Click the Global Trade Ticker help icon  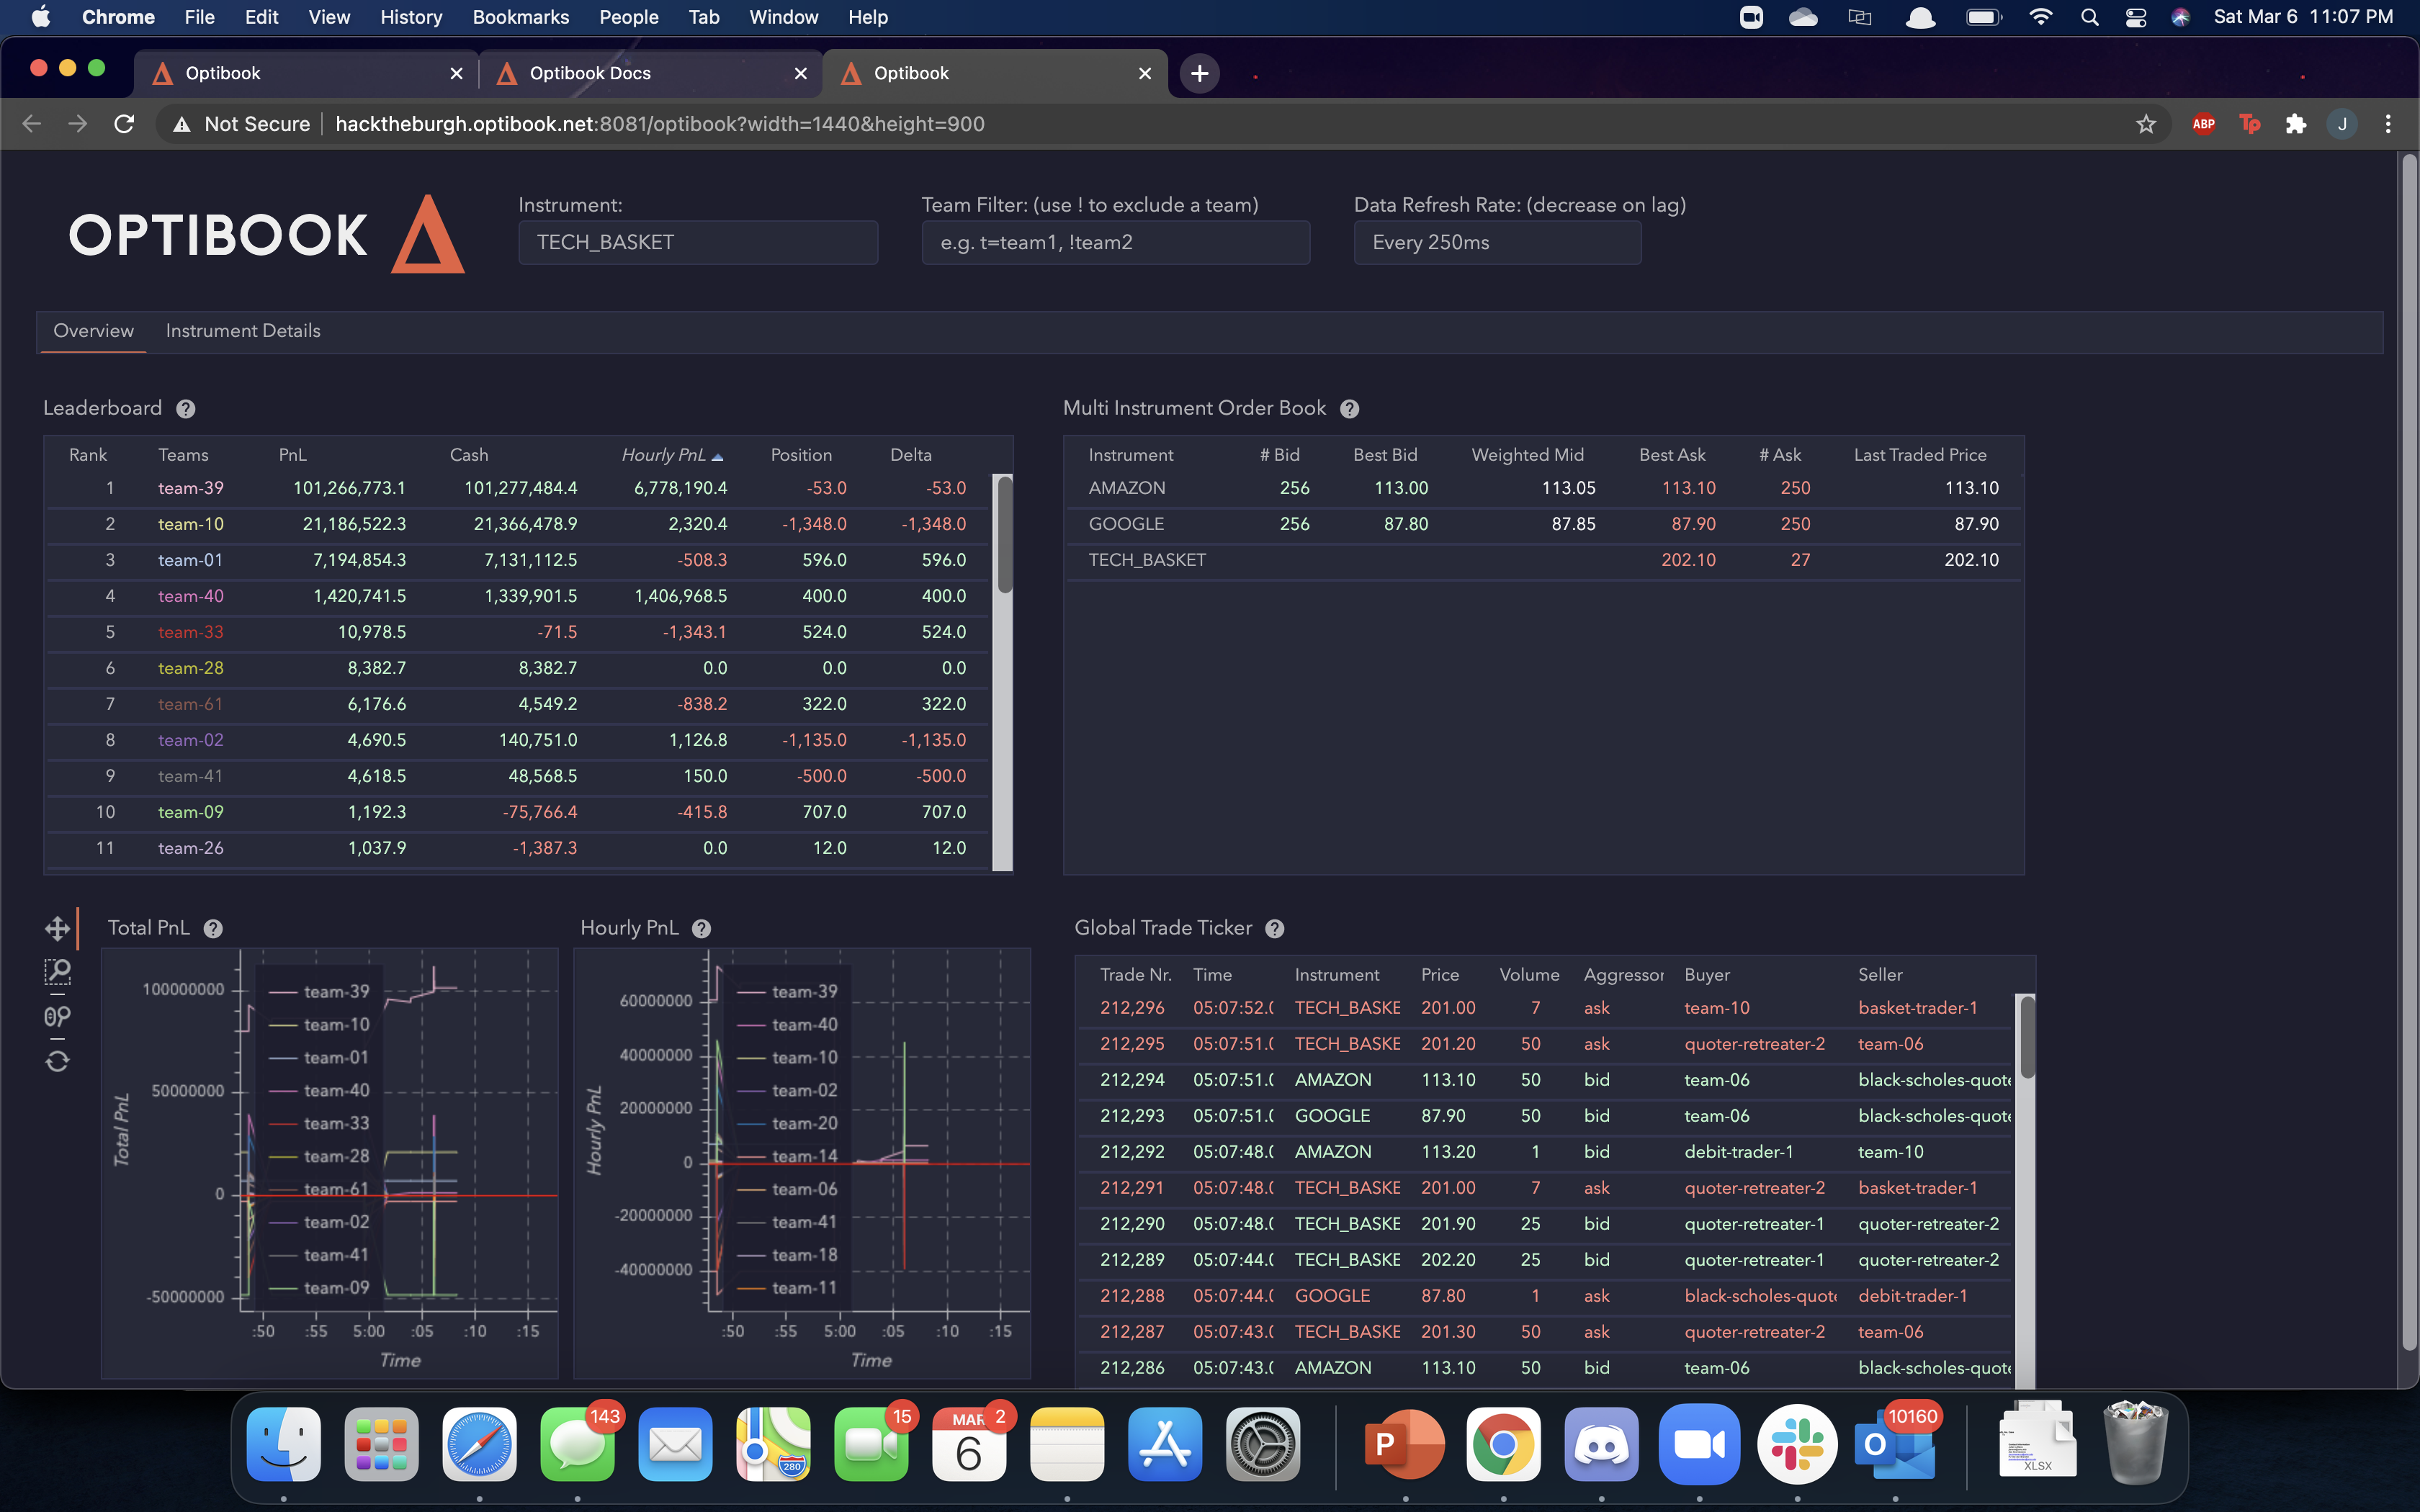[1274, 929]
